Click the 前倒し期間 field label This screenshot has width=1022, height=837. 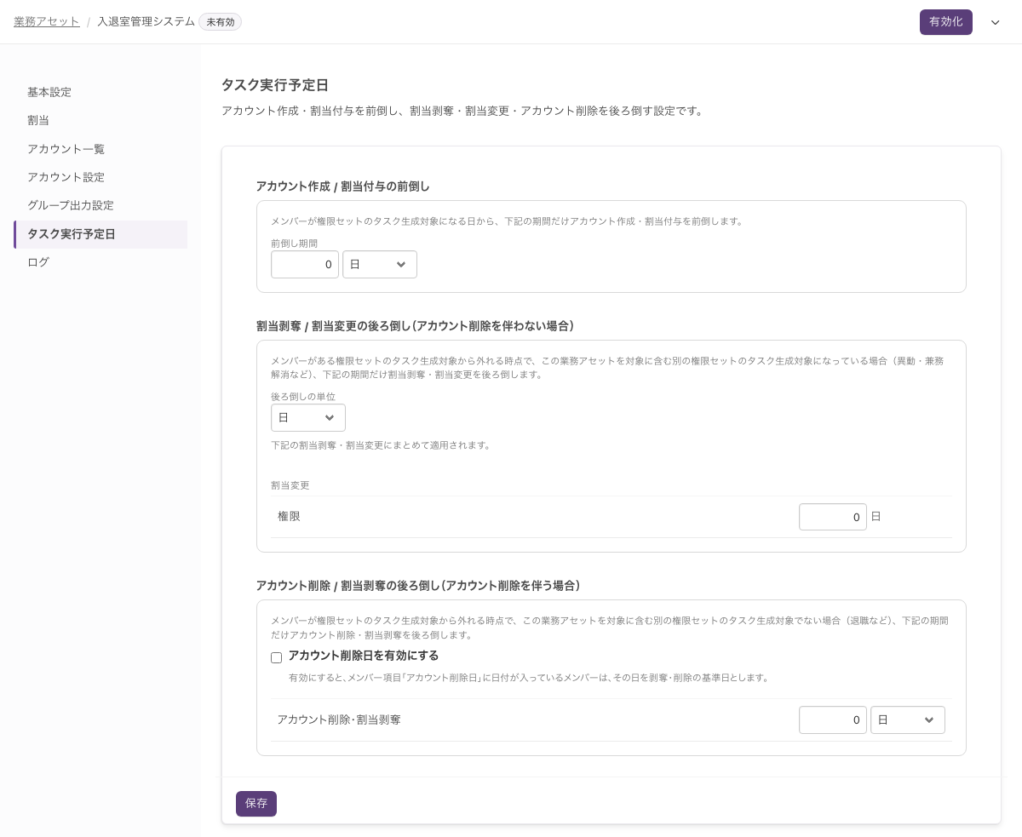[294, 243]
